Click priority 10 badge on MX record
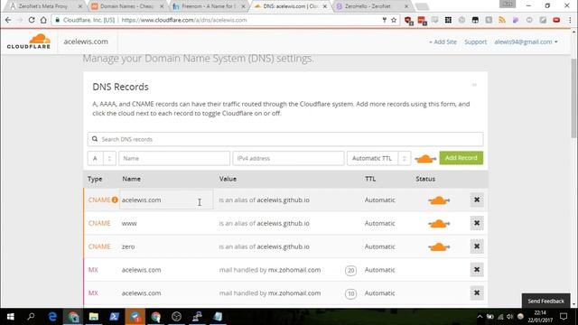The width and height of the screenshot is (578, 325). [351, 293]
